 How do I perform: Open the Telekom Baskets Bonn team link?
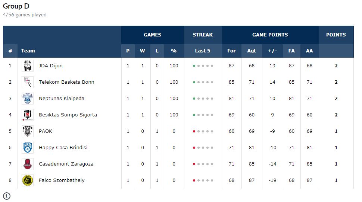click(x=66, y=82)
